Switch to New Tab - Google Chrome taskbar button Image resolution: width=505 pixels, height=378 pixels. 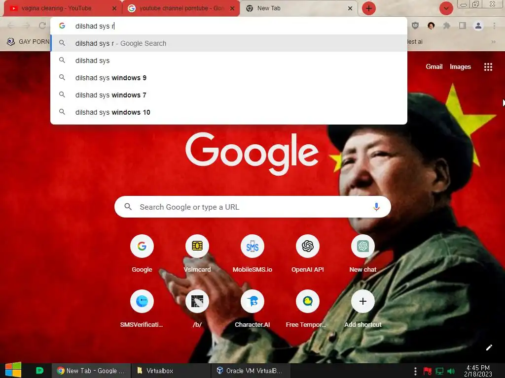click(91, 371)
